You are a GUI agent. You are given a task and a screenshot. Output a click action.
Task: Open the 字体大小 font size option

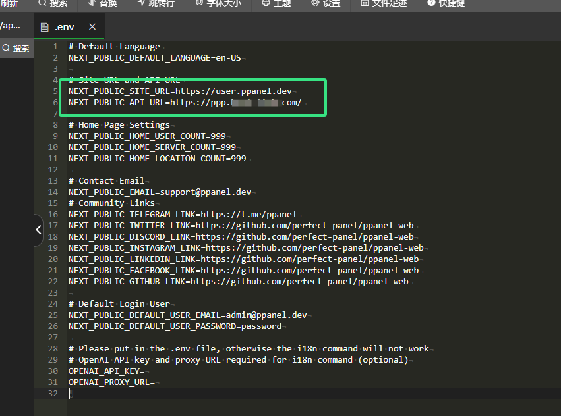[x=200, y=3]
